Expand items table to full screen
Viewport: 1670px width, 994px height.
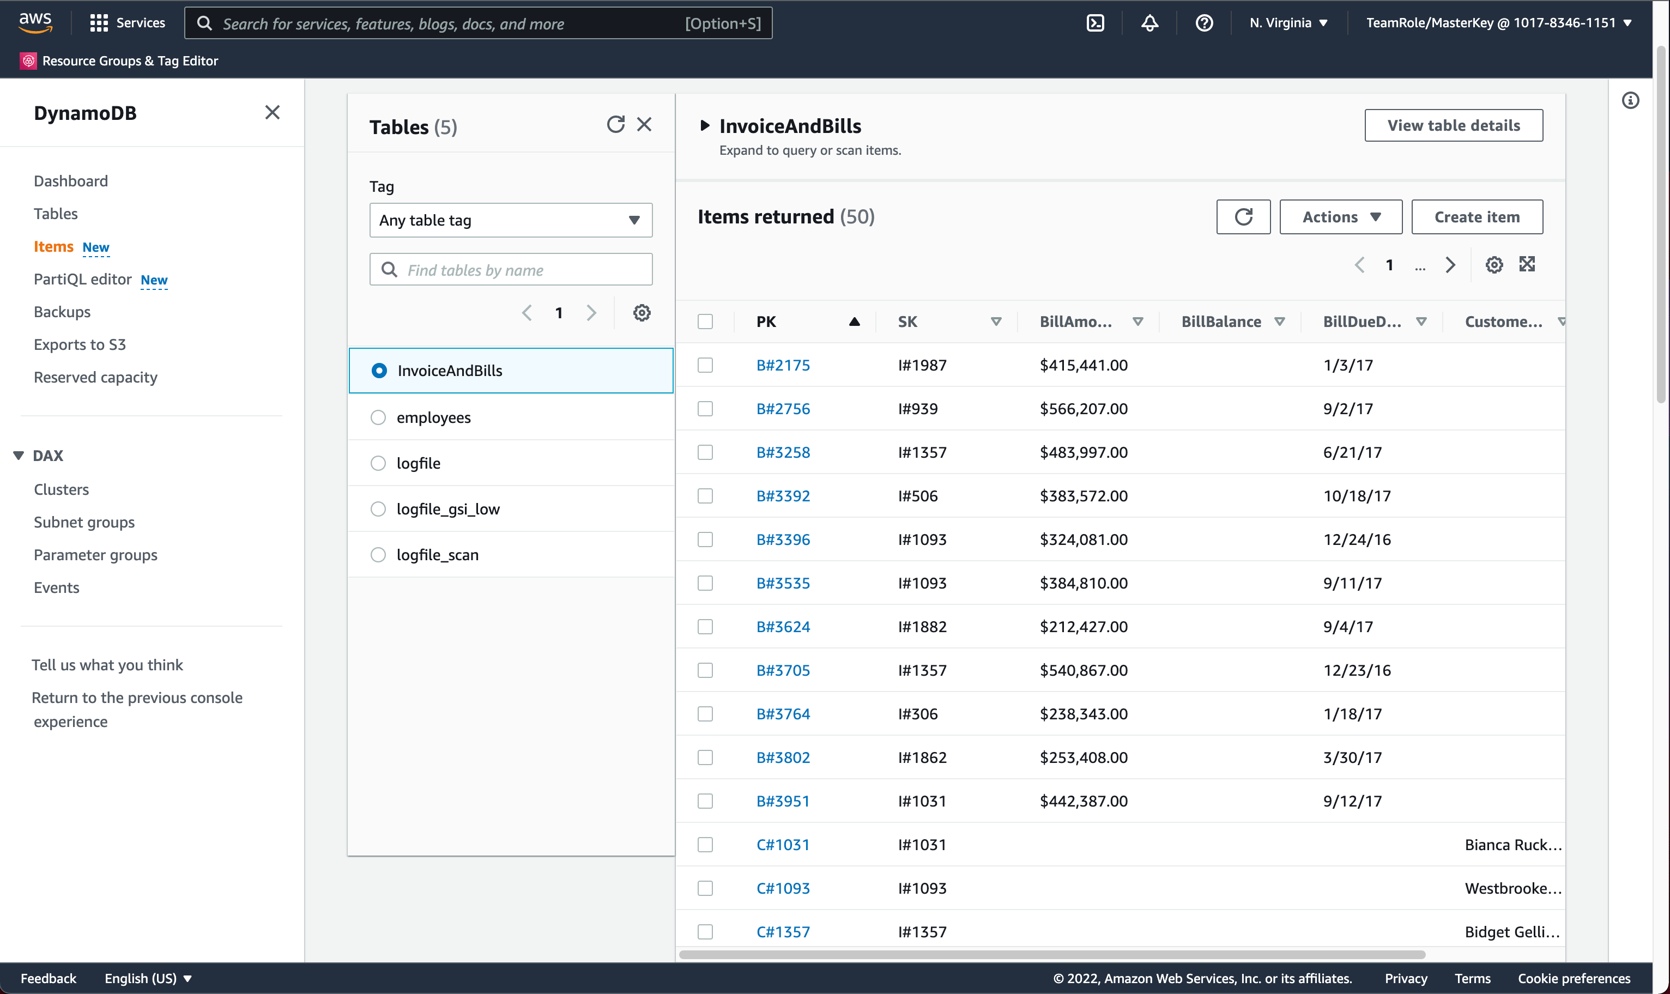click(x=1527, y=264)
